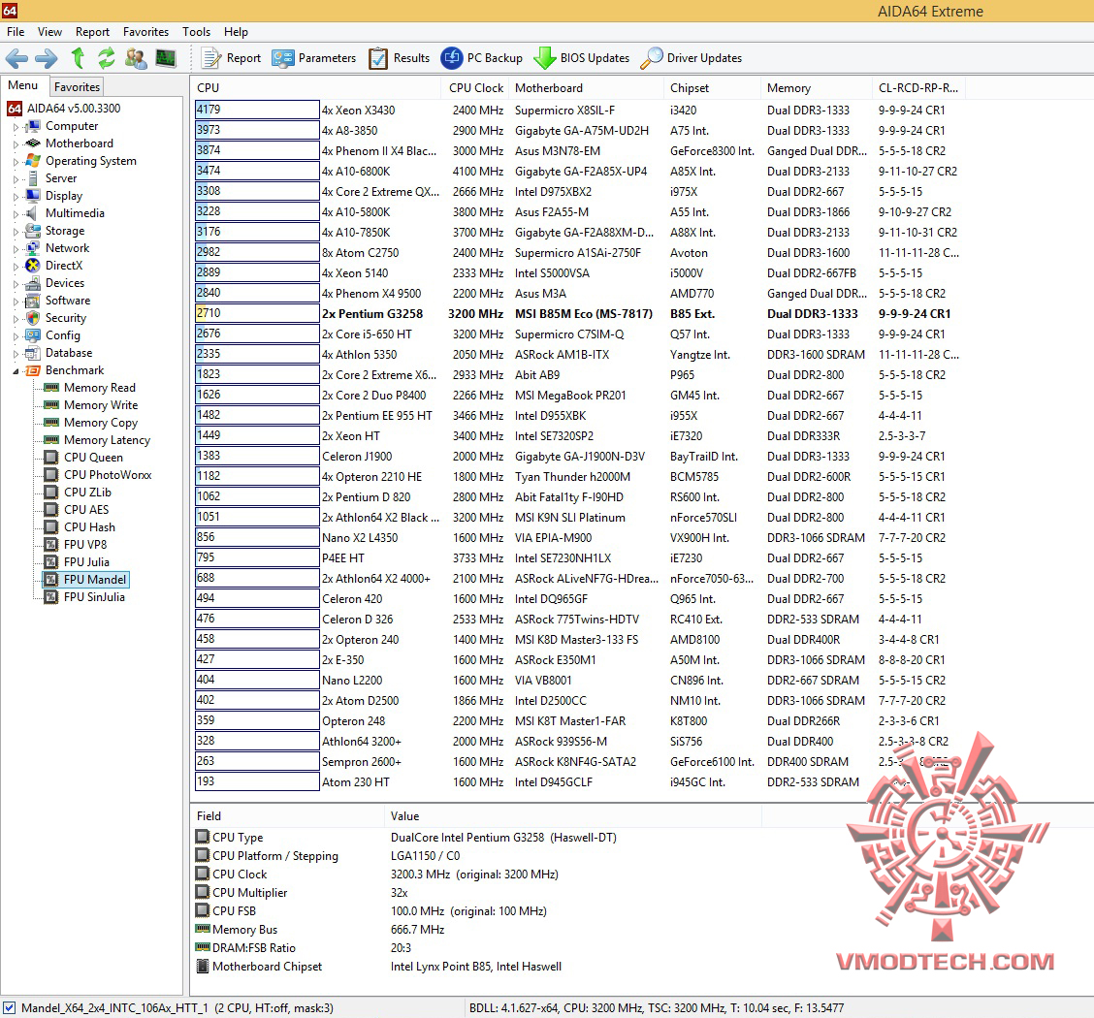Open the Tools menu
This screenshot has width=1094, height=1018.
tap(196, 32)
